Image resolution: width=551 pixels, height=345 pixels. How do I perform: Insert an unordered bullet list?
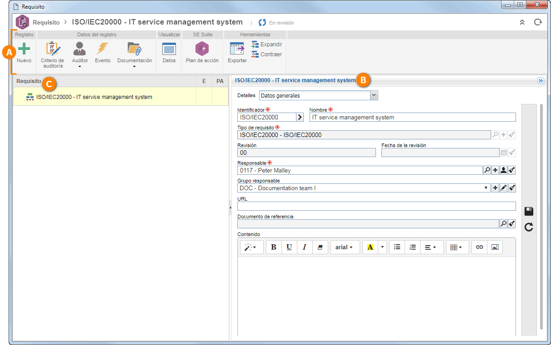pyautogui.click(x=397, y=247)
